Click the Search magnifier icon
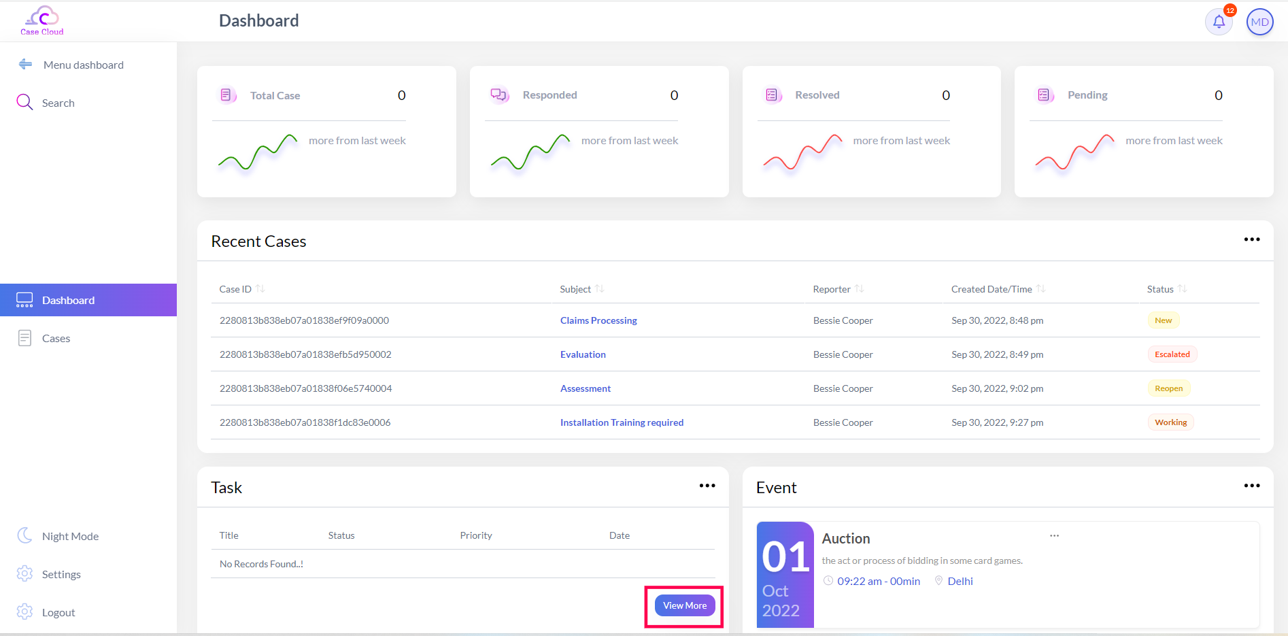The width and height of the screenshot is (1288, 636). 24,102
